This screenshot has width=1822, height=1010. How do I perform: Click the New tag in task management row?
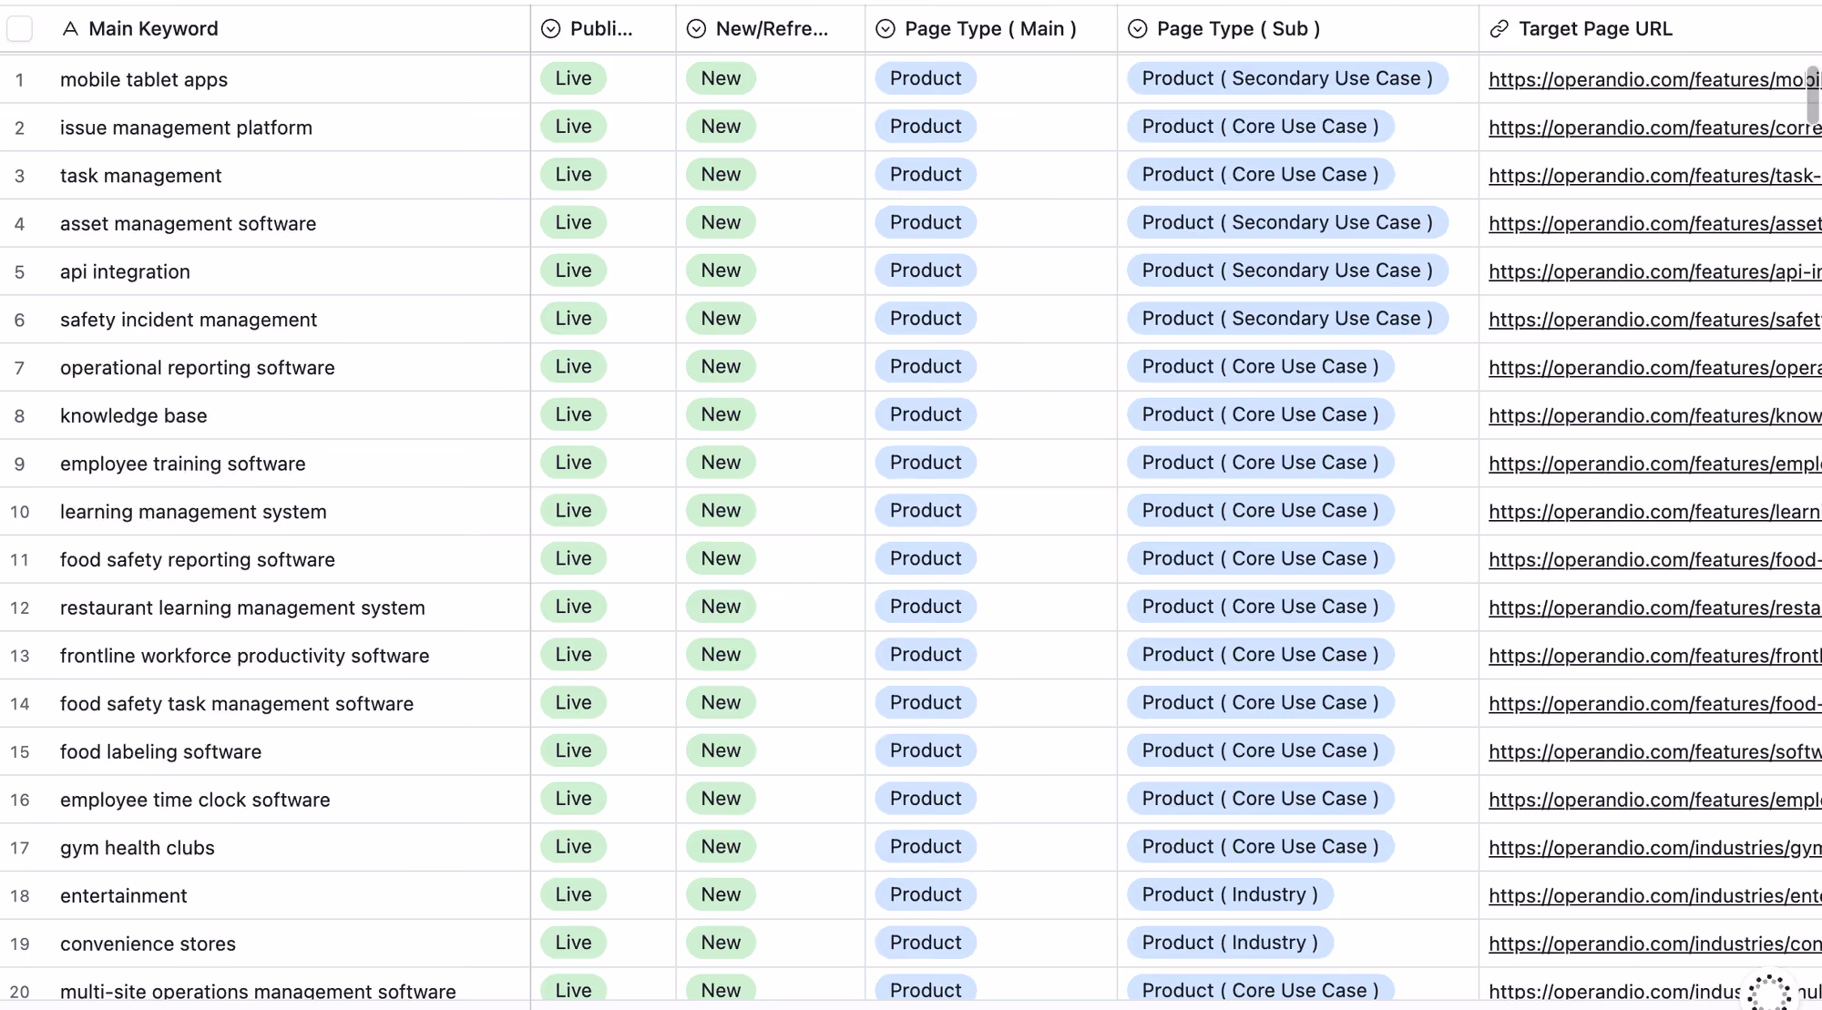coord(721,175)
